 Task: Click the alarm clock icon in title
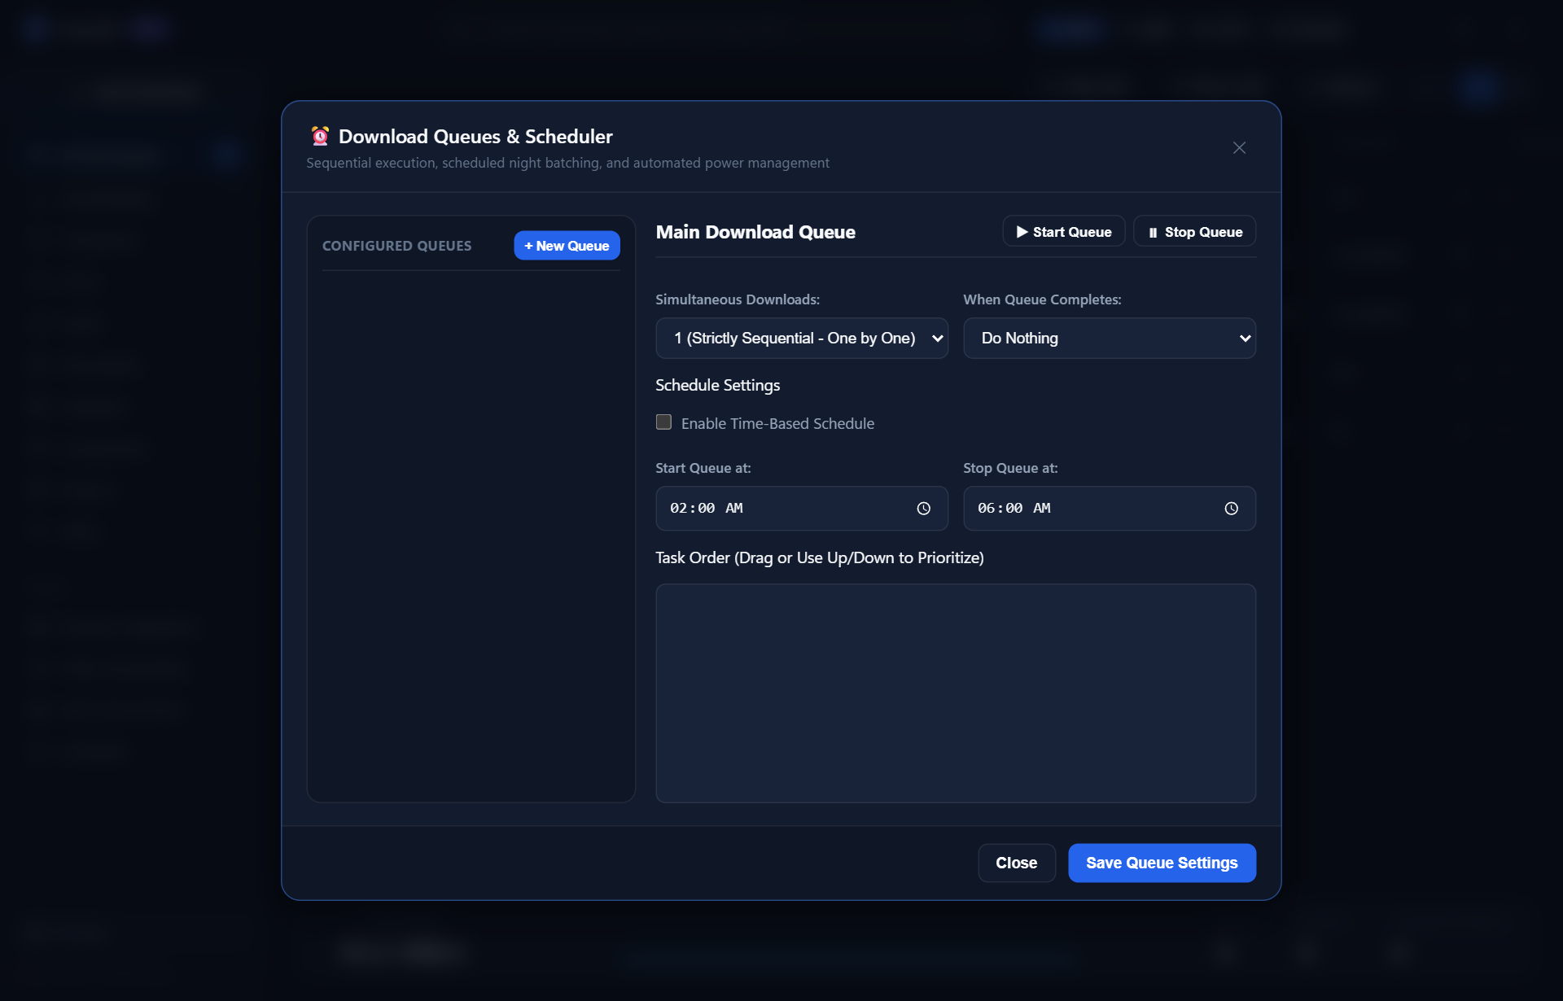click(320, 136)
